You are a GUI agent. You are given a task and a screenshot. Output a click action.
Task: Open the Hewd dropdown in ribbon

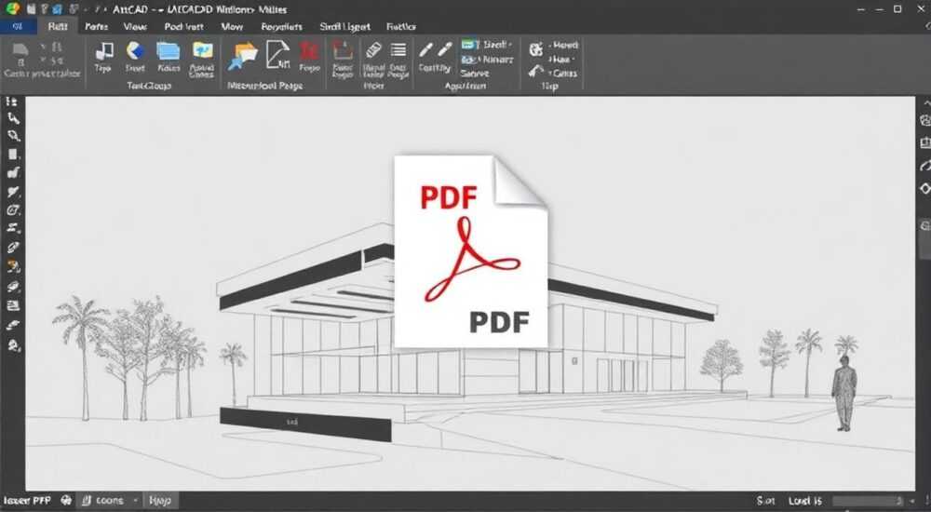coord(565,45)
